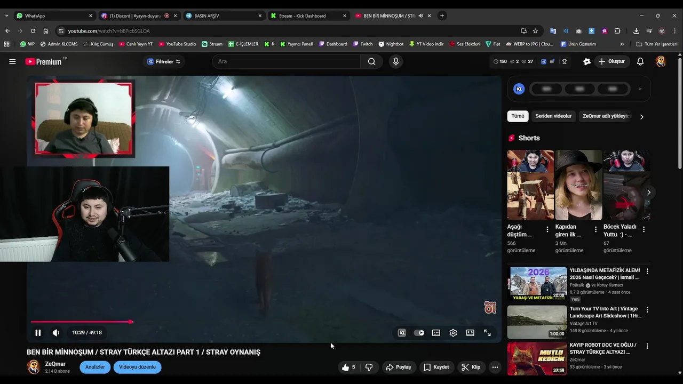This screenshot has width=683, height=384.
Task: Open options for YILBAŞINDA METAFİZİK video
Action: [647, 271]
